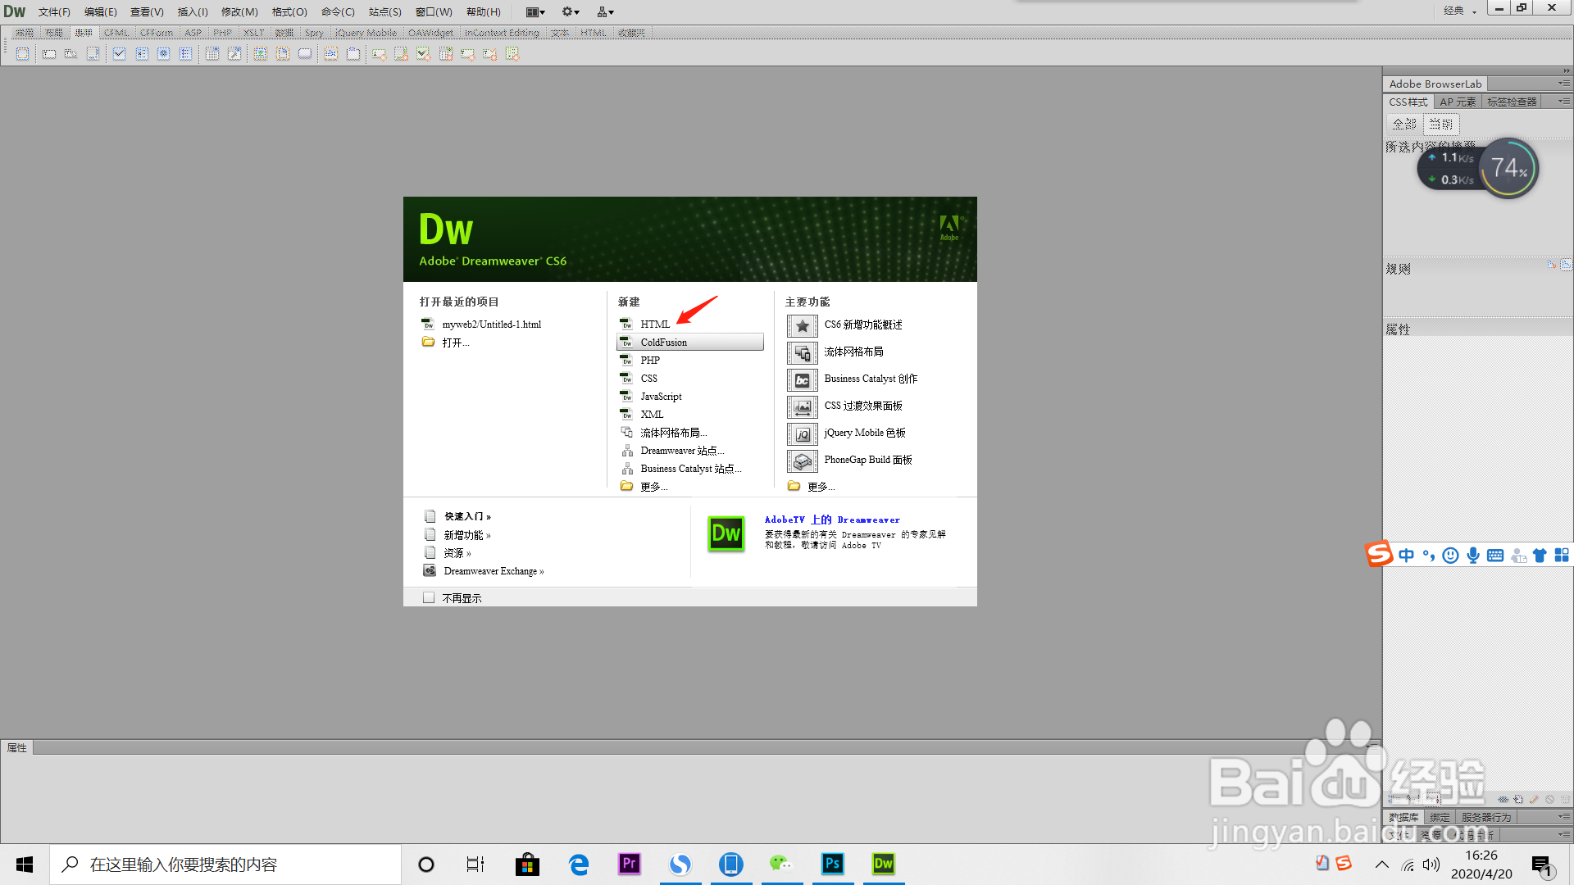Open Adobe BrowserLab panel options menu

point(1563,84)
